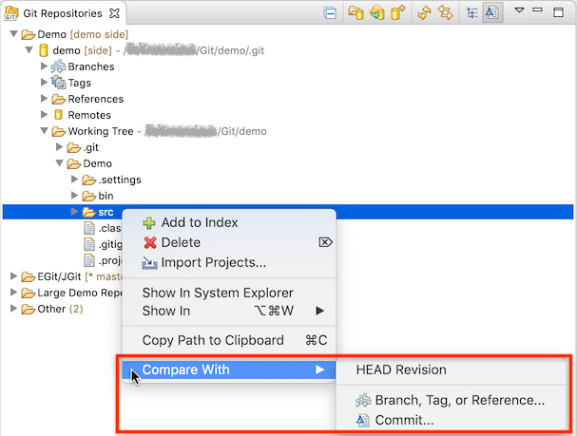The image size is (577, 436).
Task: Open the Show In submenu
Action: click(229, 311)
